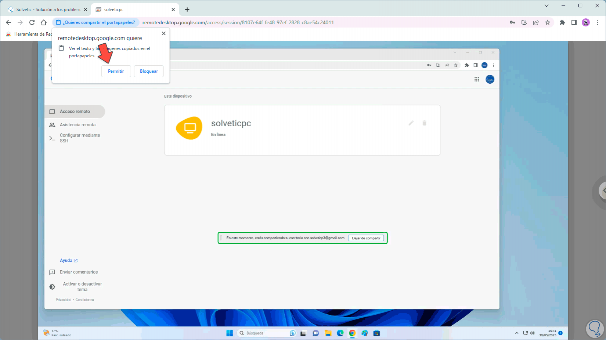
Task: Open the clock and date 30/05/2023
Action: click(548, 333)
